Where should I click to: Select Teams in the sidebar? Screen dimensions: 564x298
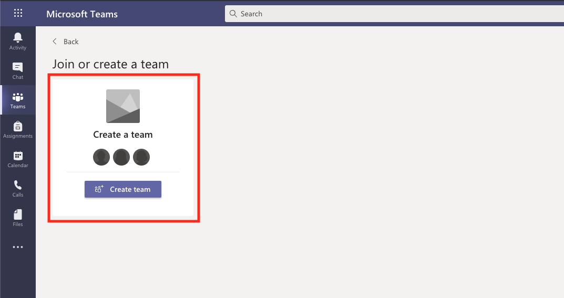pyautogui.click(x=18, y=100)
